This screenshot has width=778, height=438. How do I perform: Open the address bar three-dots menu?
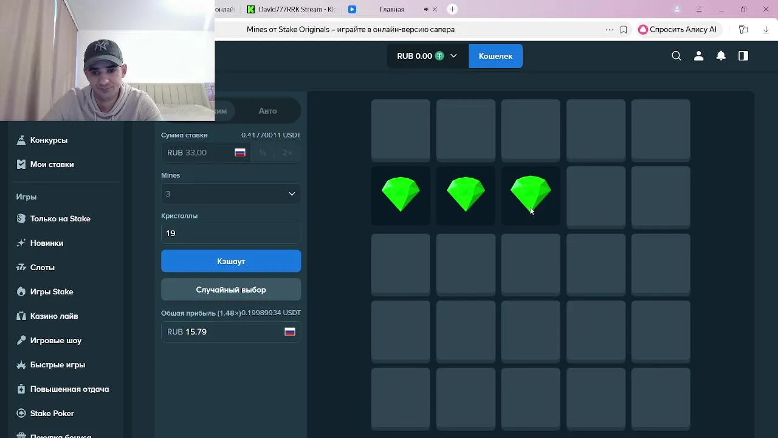(x=610, y=29)
